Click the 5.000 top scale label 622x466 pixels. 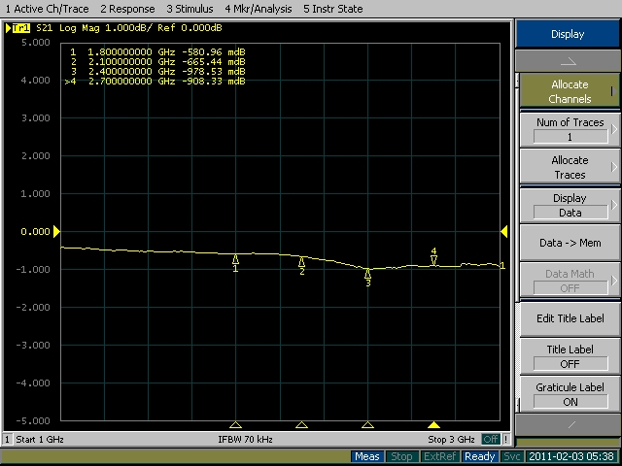tap(36, 43)
